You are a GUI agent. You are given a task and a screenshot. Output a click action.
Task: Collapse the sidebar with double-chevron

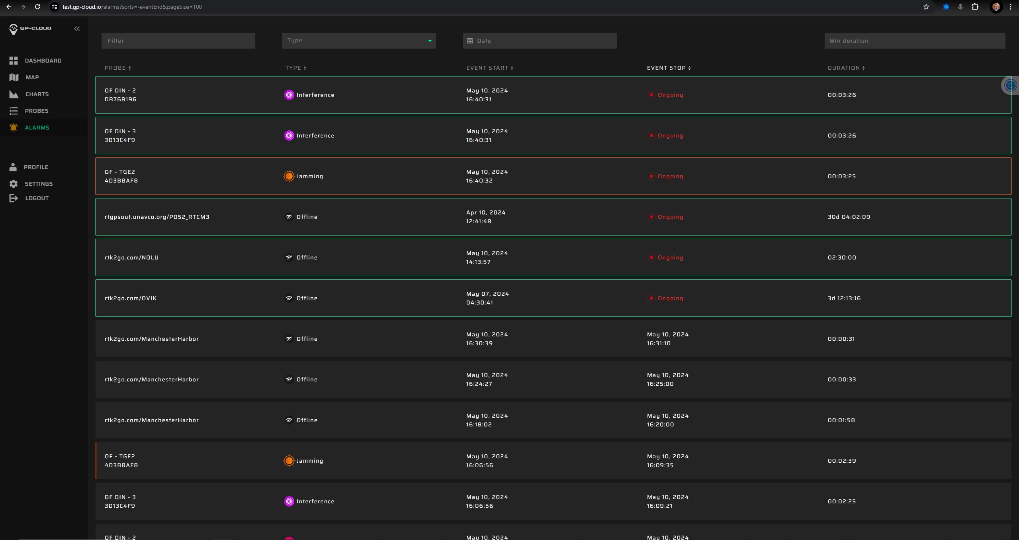click(77, 29)
